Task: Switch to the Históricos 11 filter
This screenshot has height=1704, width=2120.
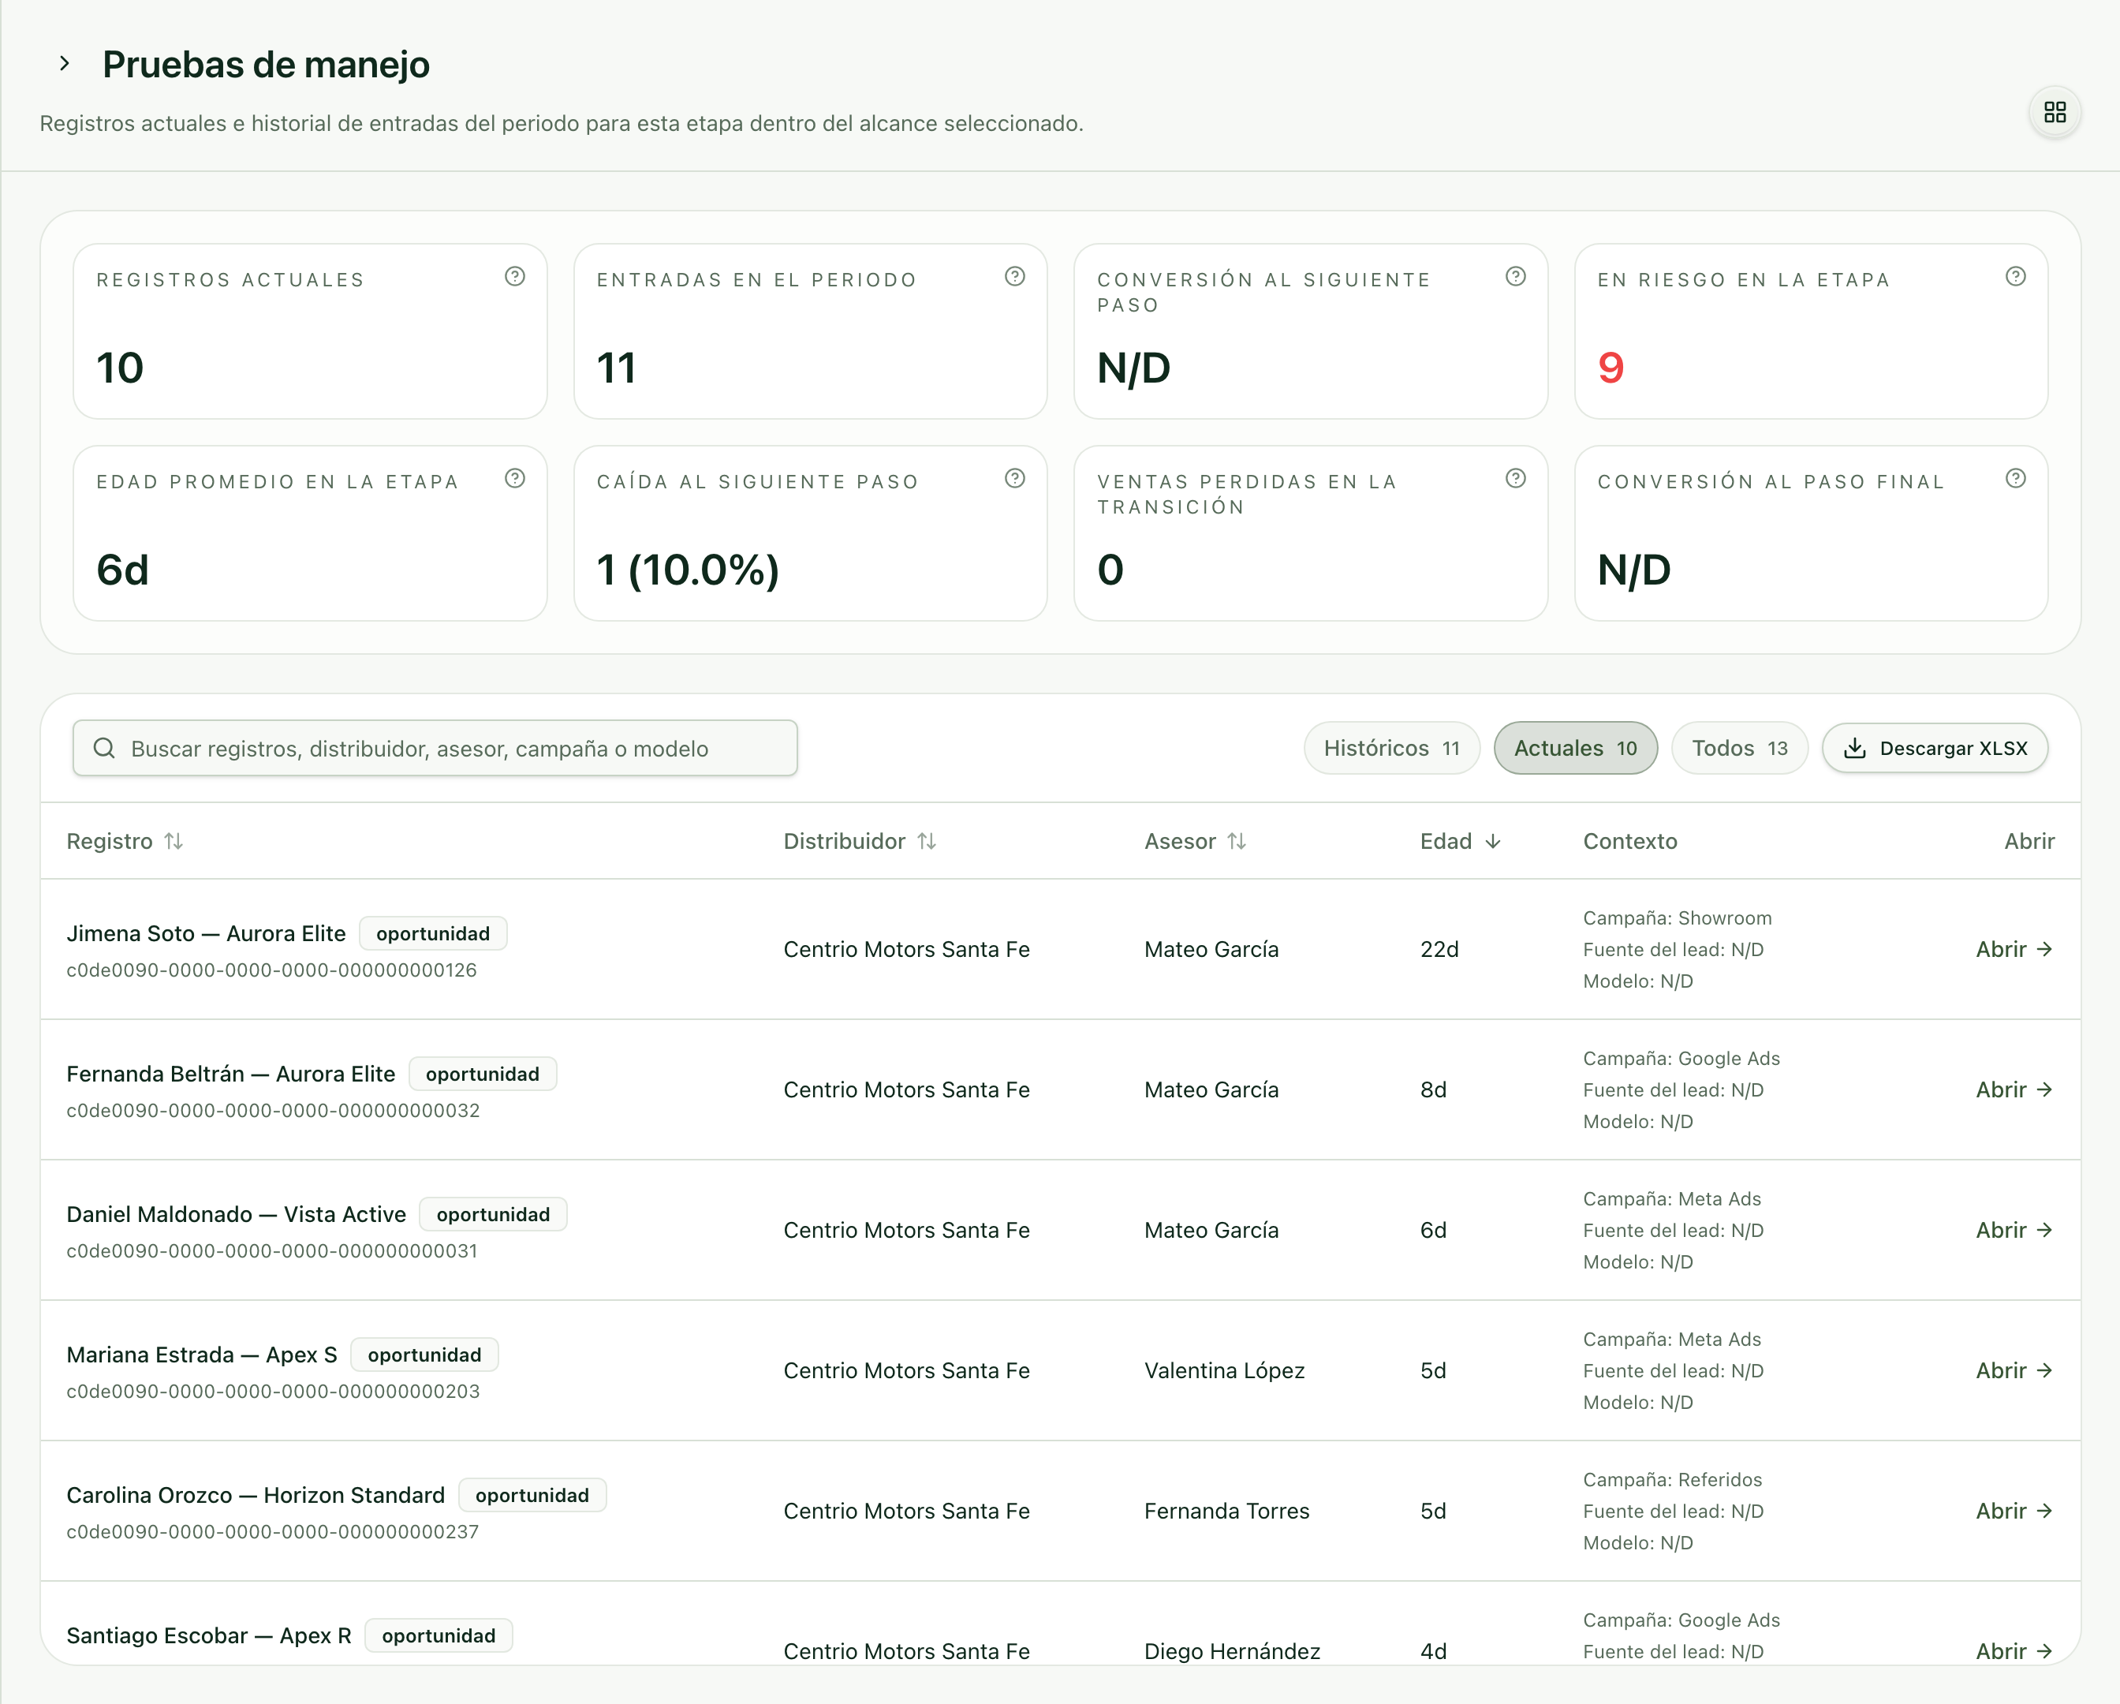Action: [x=1391, y=749]
